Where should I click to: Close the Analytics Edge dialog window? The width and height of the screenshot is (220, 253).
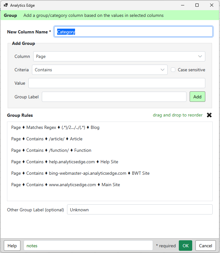pos(212,5)
